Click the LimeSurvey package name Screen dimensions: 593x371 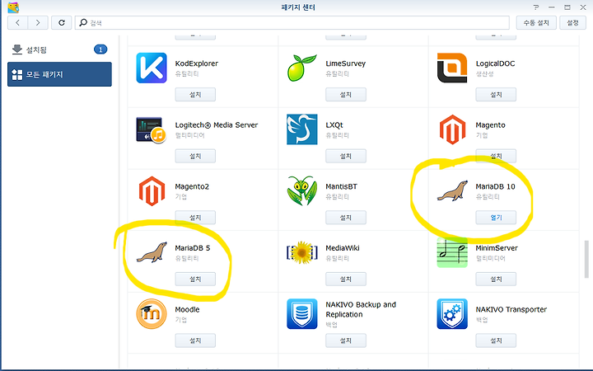tap(345, 63)
